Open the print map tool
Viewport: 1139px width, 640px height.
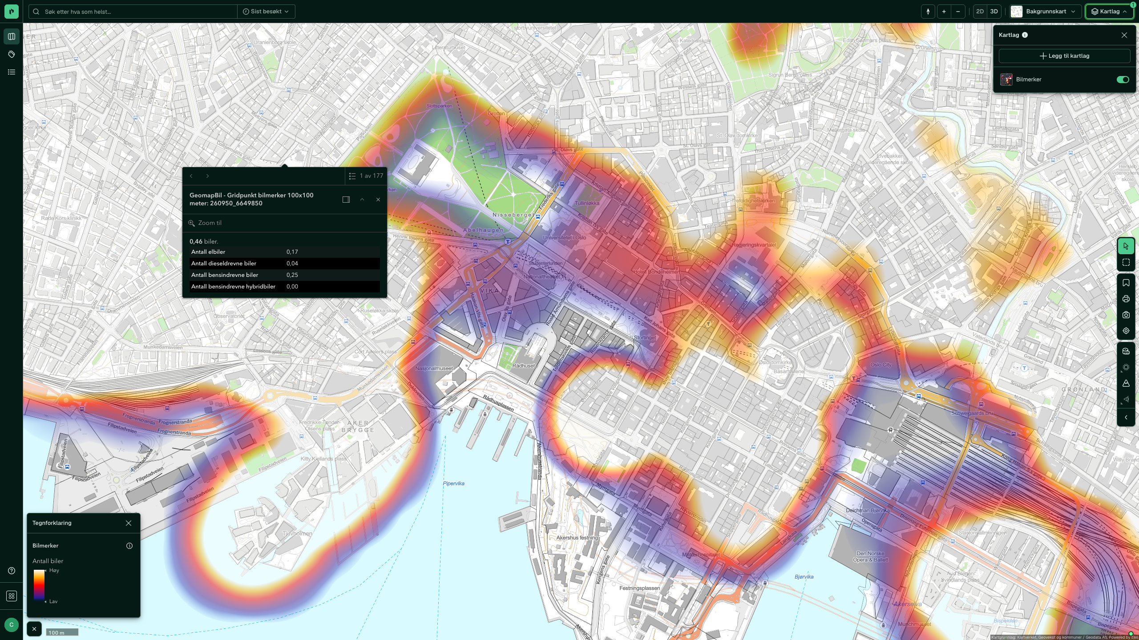[1126, 299]
